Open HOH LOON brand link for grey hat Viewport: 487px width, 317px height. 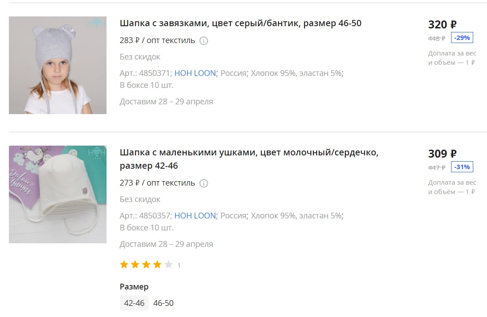point(195,73)
